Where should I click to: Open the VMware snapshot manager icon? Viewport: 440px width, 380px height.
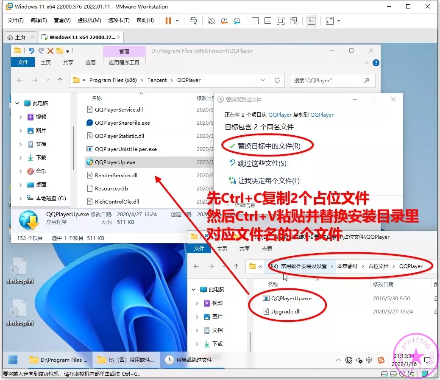(x=237, y=21)
